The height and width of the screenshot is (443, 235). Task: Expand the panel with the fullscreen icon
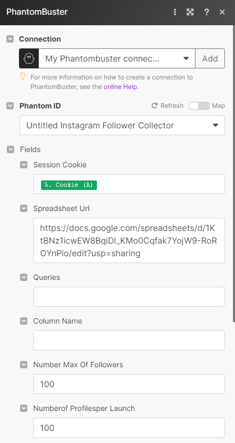click(190, 12)
